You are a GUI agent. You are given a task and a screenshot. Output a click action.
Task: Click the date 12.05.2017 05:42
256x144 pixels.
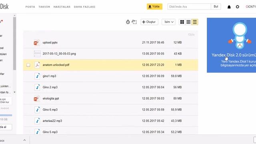click(x=153, y=121)
